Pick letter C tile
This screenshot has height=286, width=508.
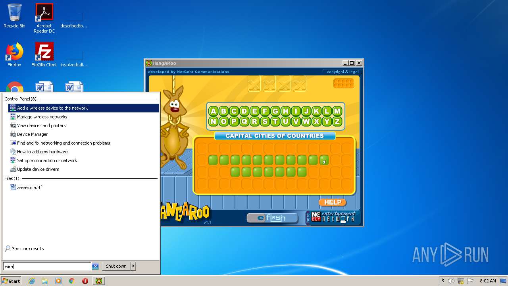(234, 111)
